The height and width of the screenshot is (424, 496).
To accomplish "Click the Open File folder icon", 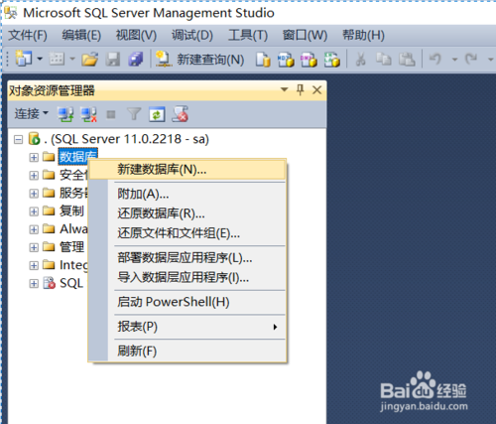I will pyautogui.click(x=90, y=60).
